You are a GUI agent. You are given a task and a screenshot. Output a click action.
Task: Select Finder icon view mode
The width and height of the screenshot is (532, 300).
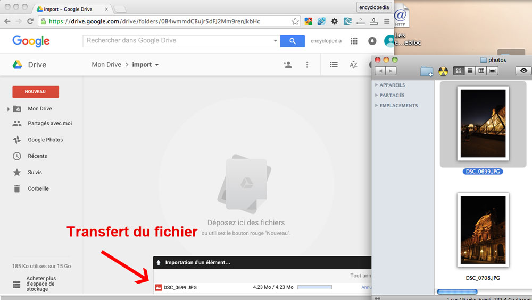point(459,71)
